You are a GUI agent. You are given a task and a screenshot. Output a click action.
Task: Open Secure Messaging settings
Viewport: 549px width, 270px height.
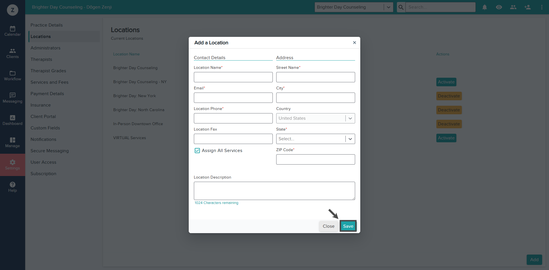pyautogui.click(x=50, y=151)
